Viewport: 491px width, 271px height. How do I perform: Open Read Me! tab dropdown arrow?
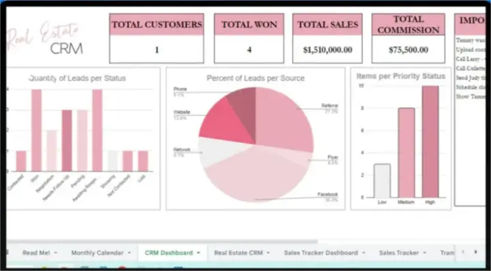point(55,253)
